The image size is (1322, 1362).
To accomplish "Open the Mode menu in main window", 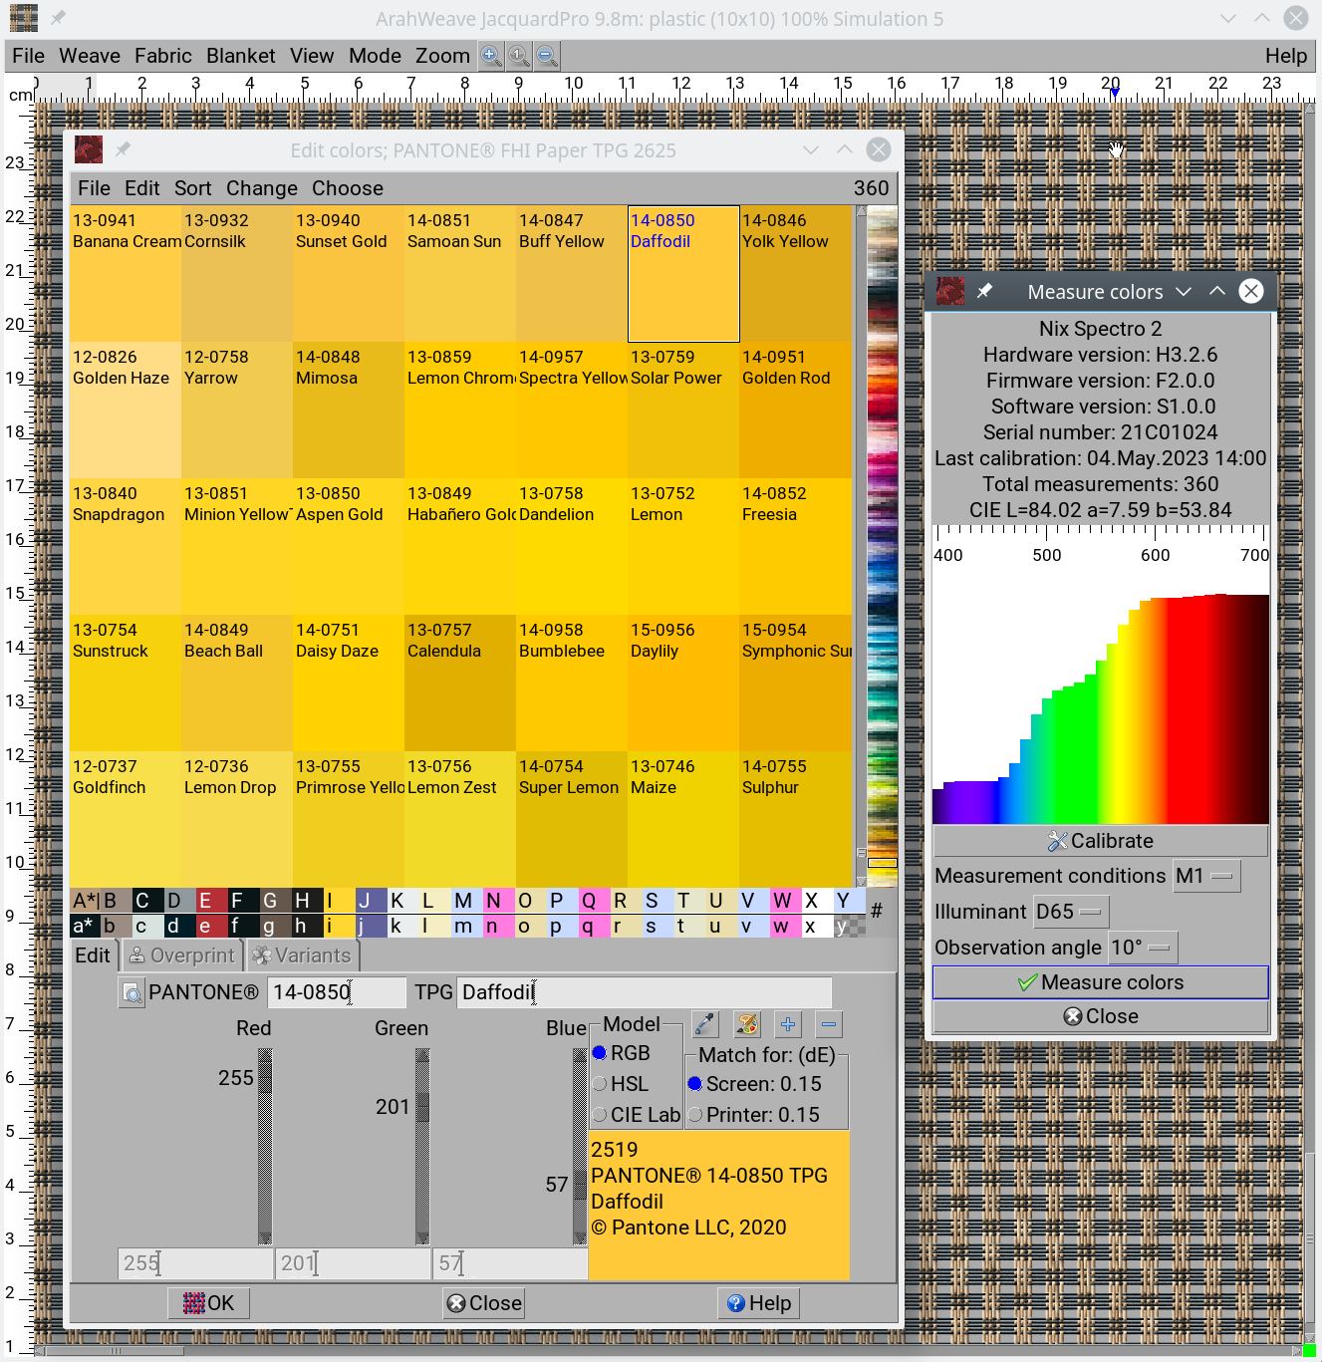I will coord(375,56).
